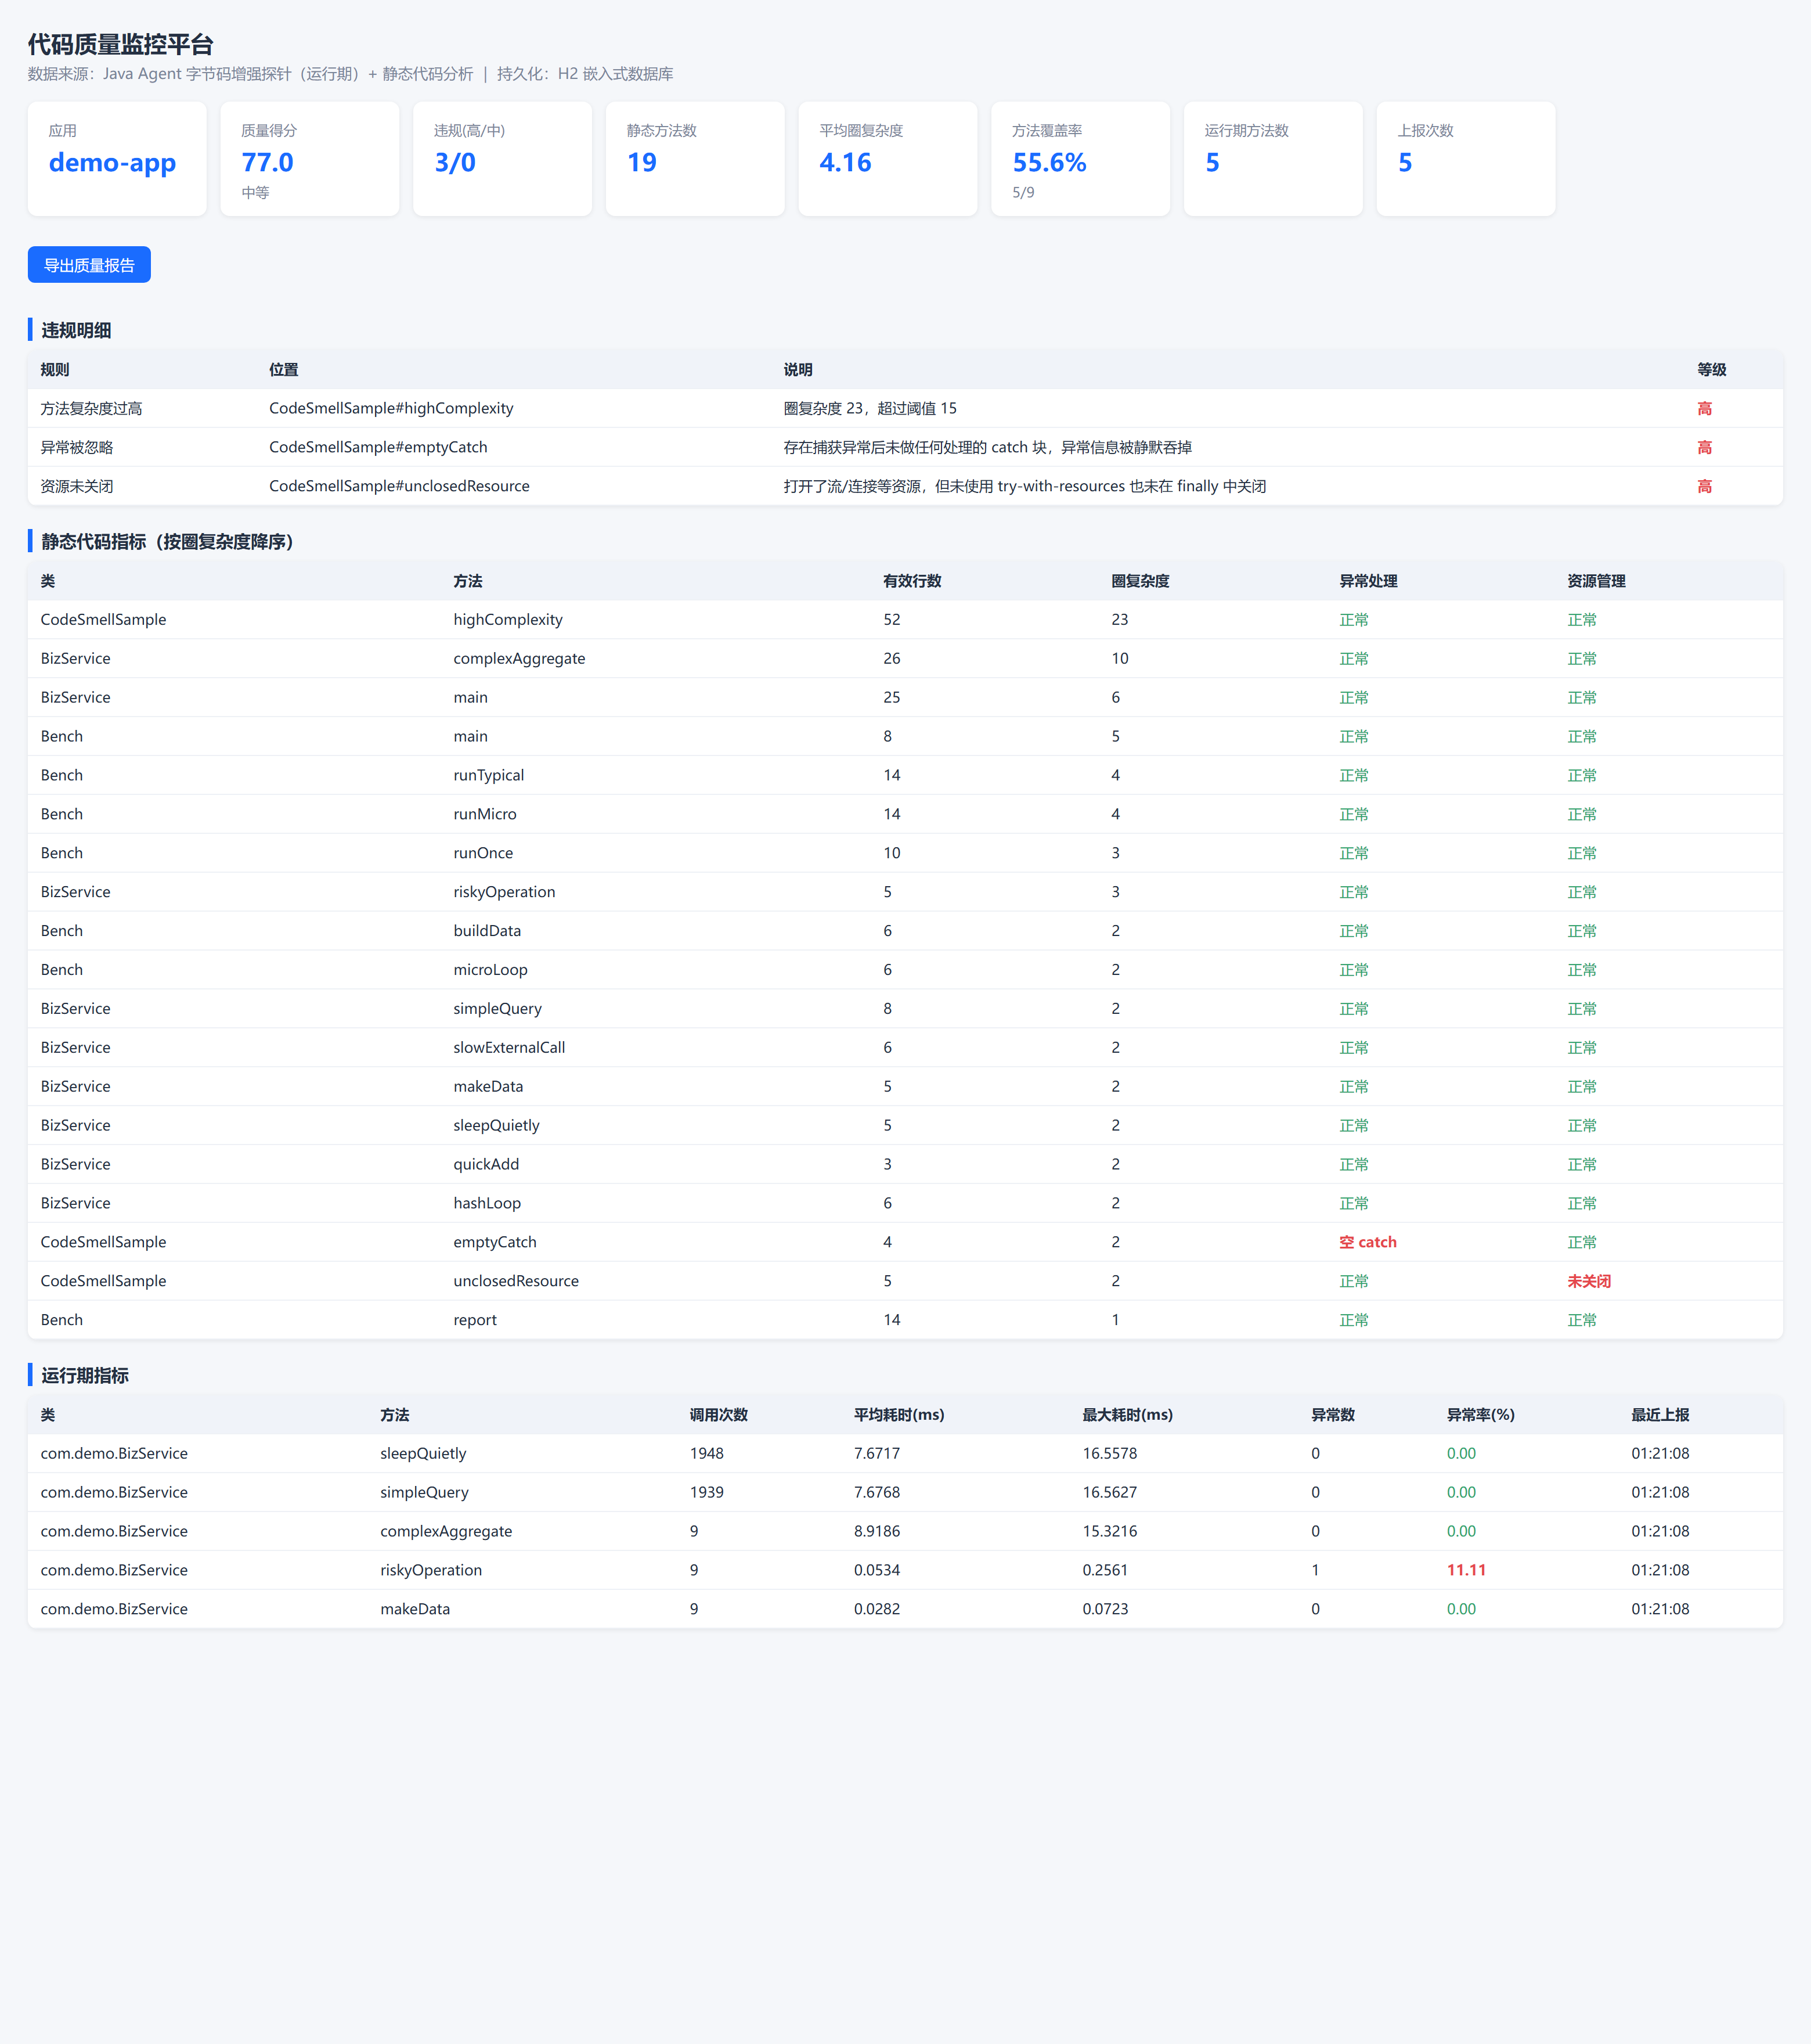Viewport: 1811px width, 2044px height.
Task: Click the red 未关闭 status
Action: [x=1589, y=1281]
